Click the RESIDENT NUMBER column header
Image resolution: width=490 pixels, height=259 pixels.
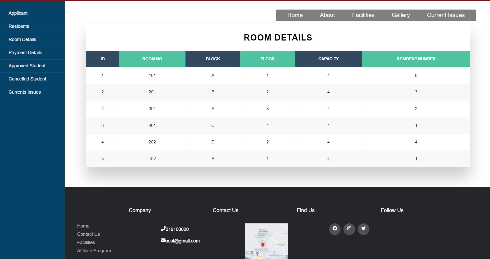pos(416,59)
